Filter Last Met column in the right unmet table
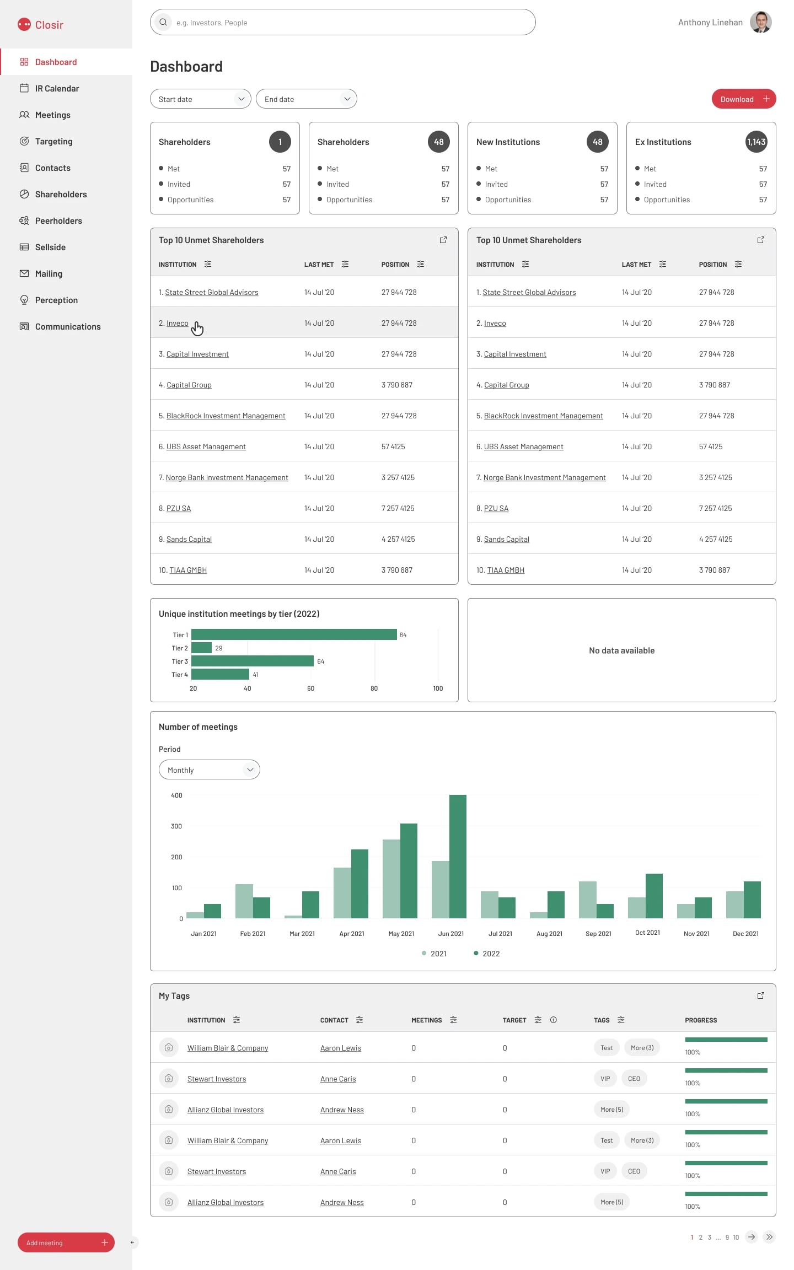The image size is (794, 1270). coord(663,264)
